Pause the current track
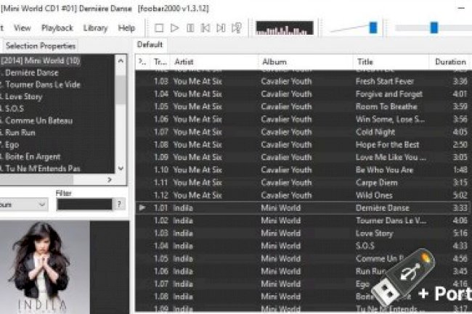 coord(190,28)
